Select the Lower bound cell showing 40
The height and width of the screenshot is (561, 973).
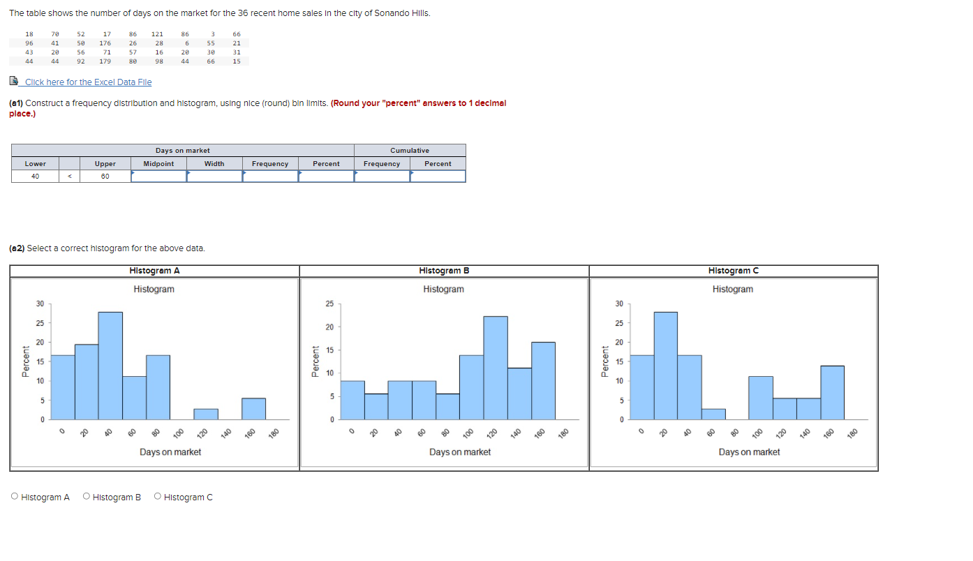click(35, 176)
